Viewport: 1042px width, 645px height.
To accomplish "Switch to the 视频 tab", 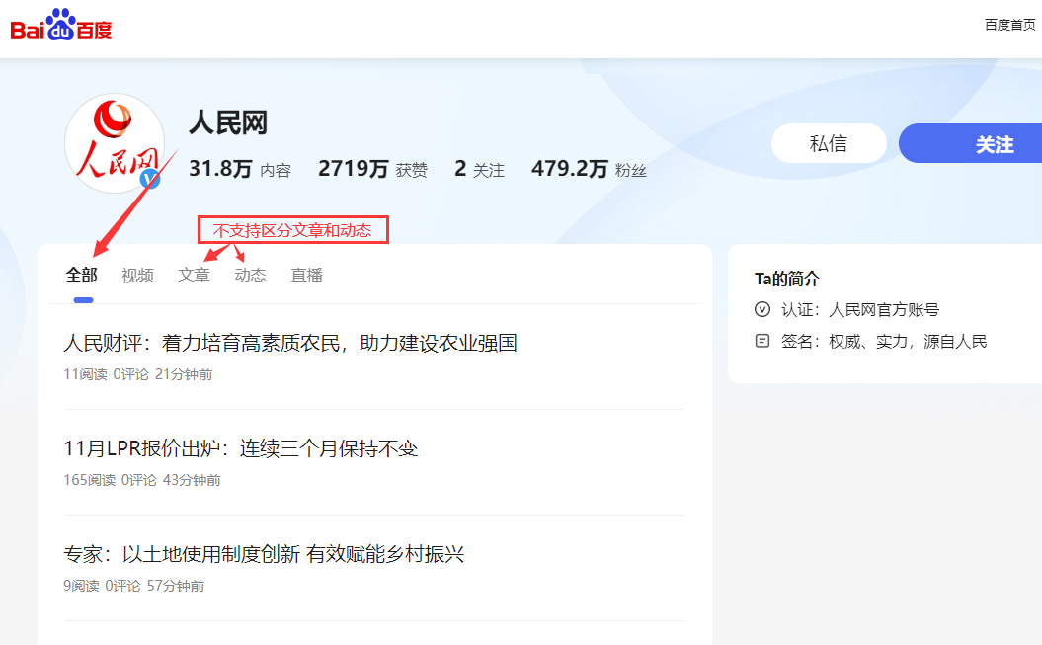I will click(137, 275).
